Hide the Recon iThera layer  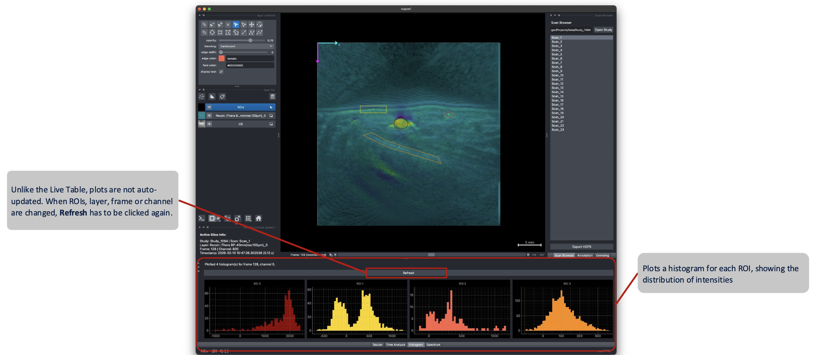click(209, 115)
